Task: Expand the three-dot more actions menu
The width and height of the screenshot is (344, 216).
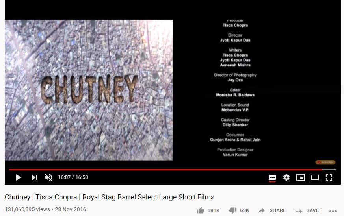Action: [x=333, y=211]
